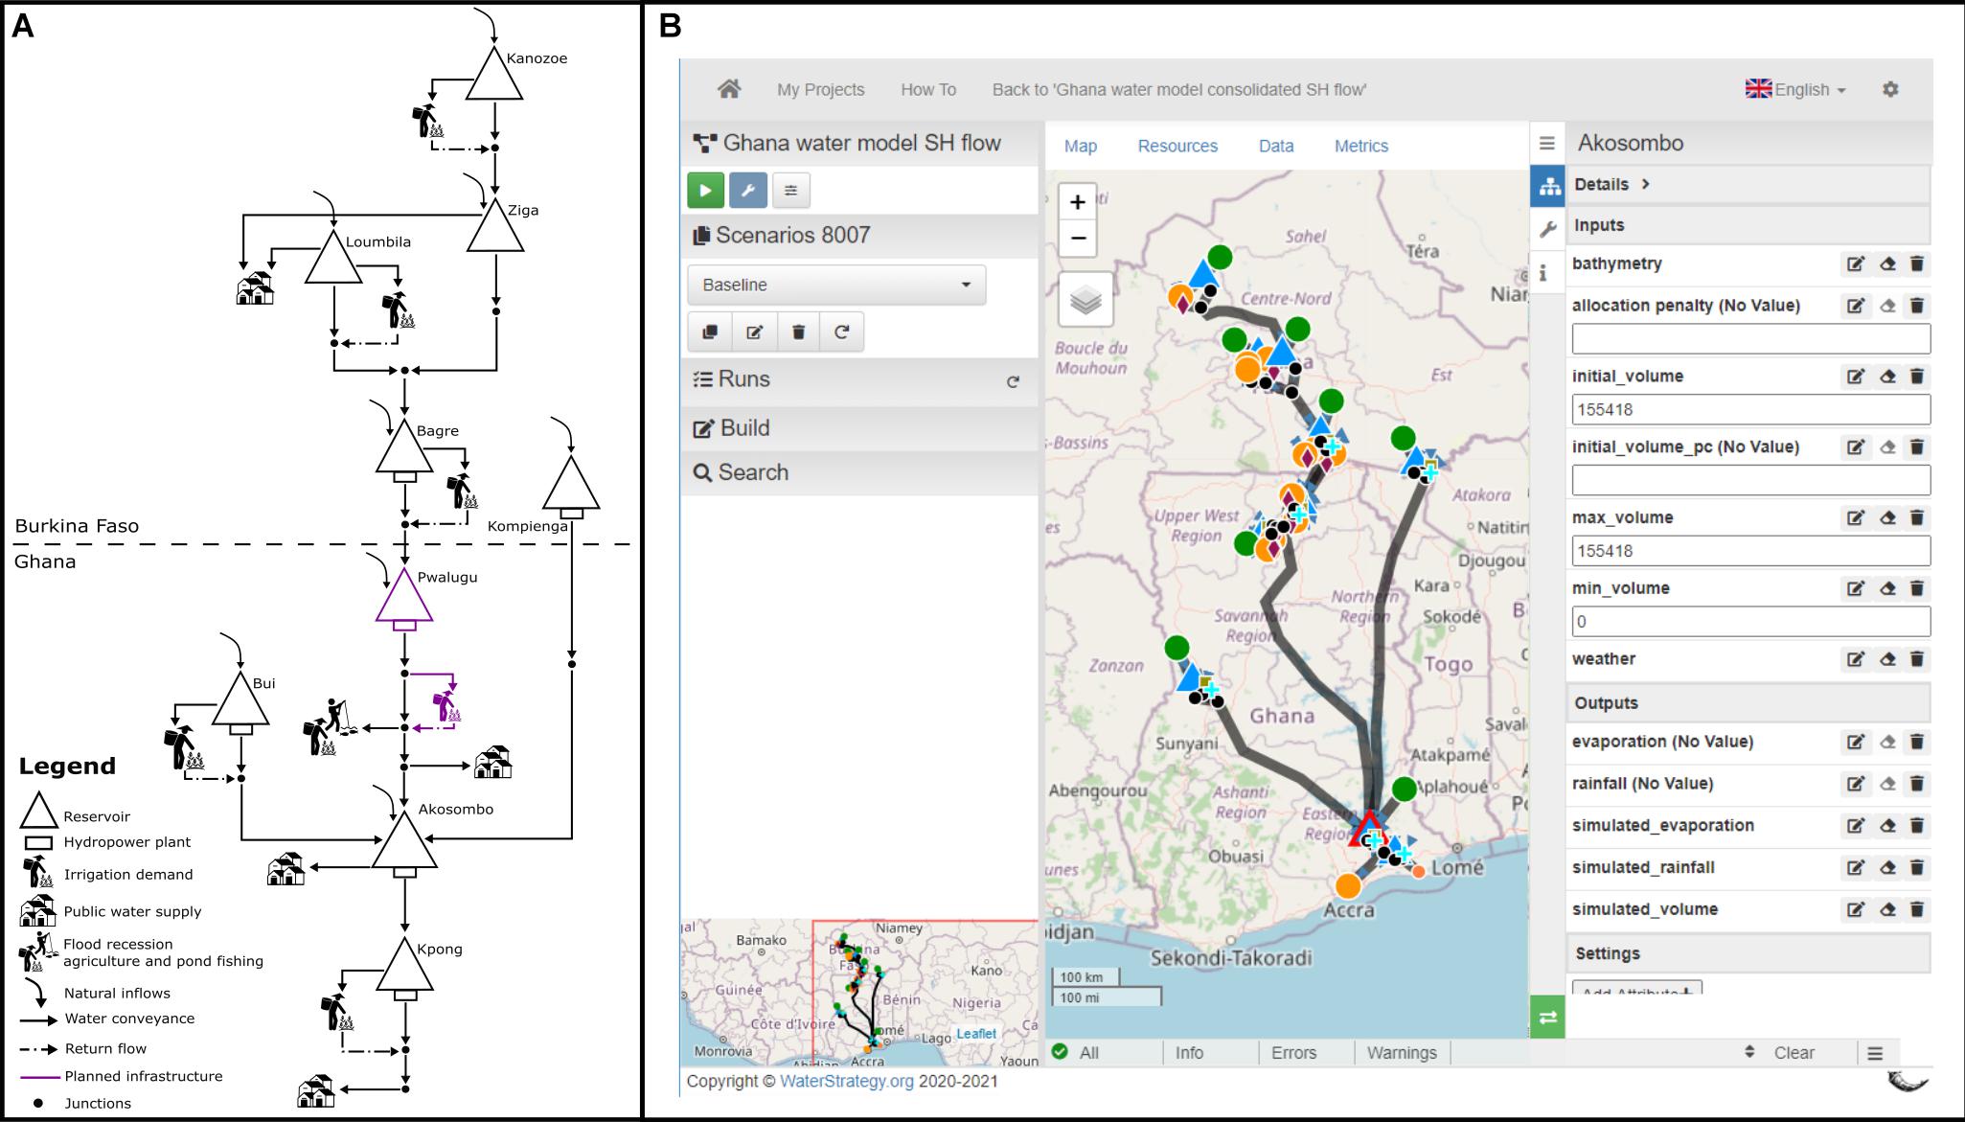Delete the scenario with trash icon
Viewport: 1965px width, 1122px height.
[799, 332]
